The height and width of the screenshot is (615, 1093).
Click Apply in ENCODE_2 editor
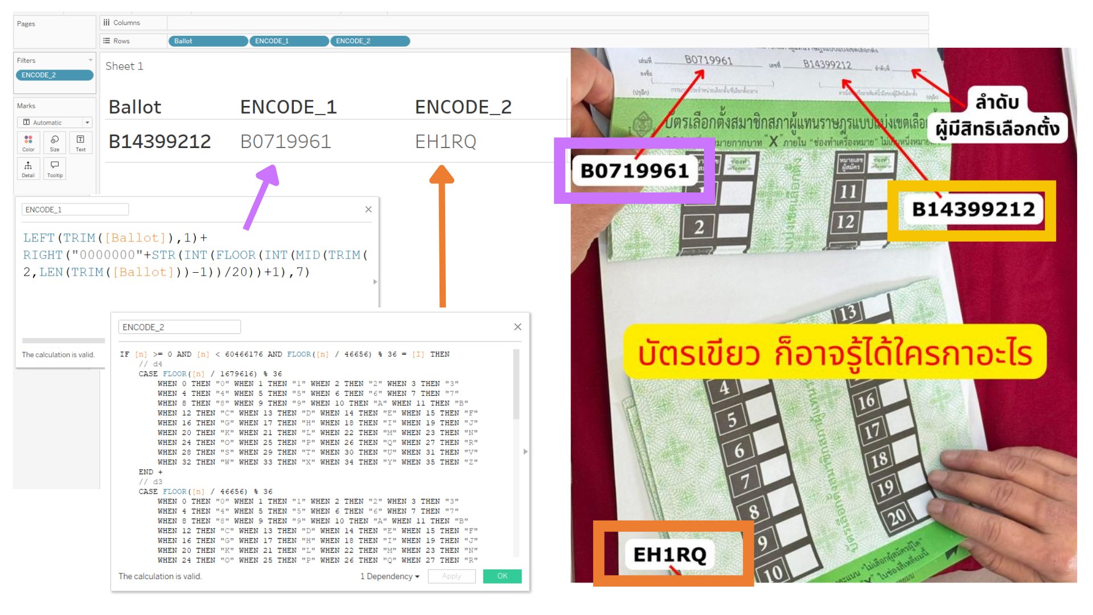point(452,576)
